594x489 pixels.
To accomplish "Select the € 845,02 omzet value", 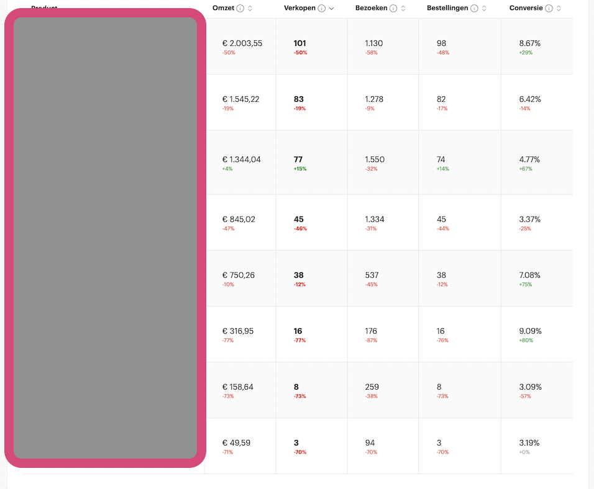I will pyautogui.click(x=239, y=219).
